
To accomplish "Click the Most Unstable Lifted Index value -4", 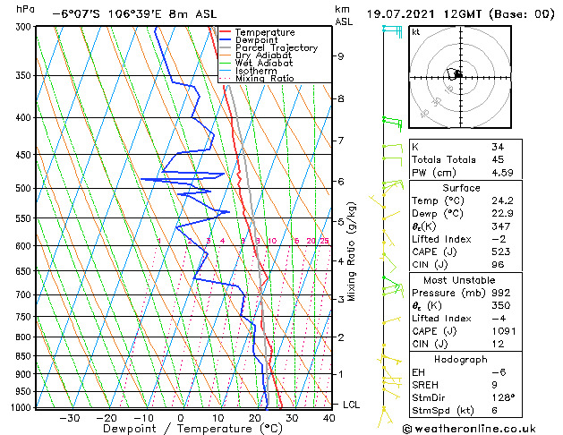I will tap(499, 319).
